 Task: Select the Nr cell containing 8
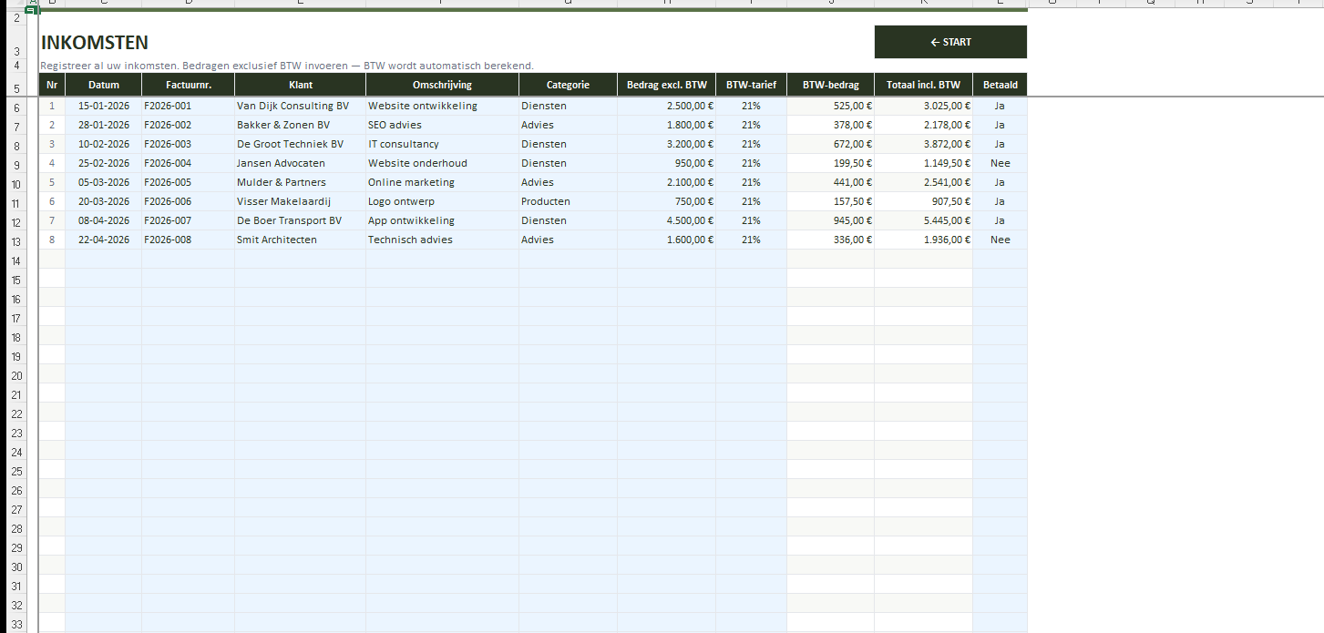pos(52,240)
